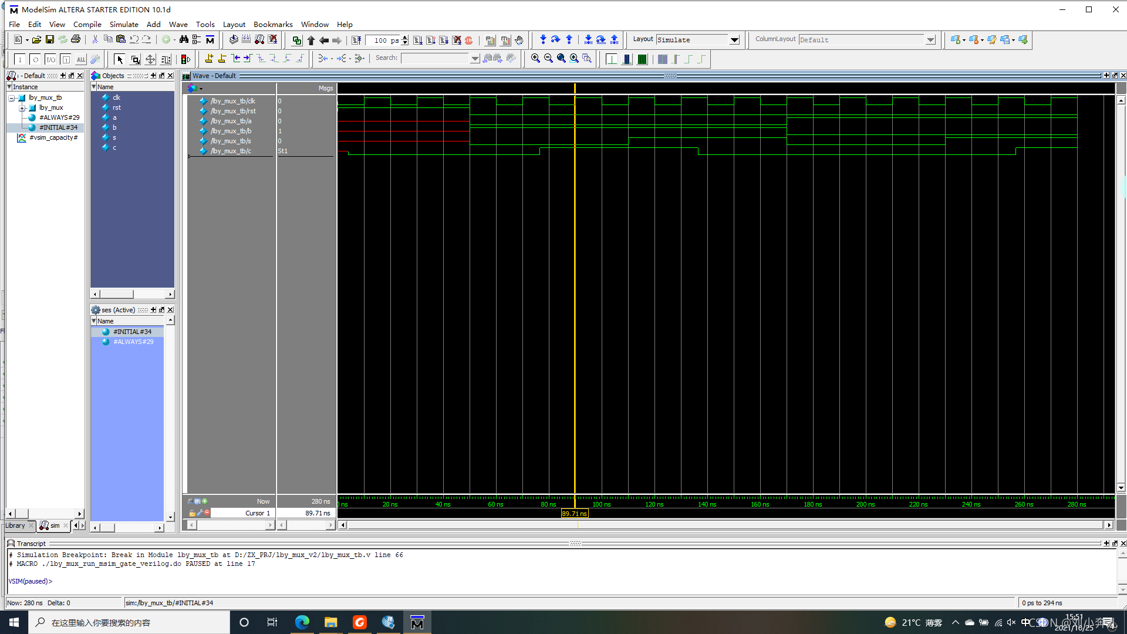This screenshot has height=634, width=1127.
Task: Expand the lby_mux tree node
Action: tap(22, 108)
